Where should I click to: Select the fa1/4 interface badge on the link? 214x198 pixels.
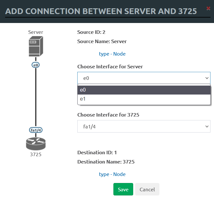[35, 130]
